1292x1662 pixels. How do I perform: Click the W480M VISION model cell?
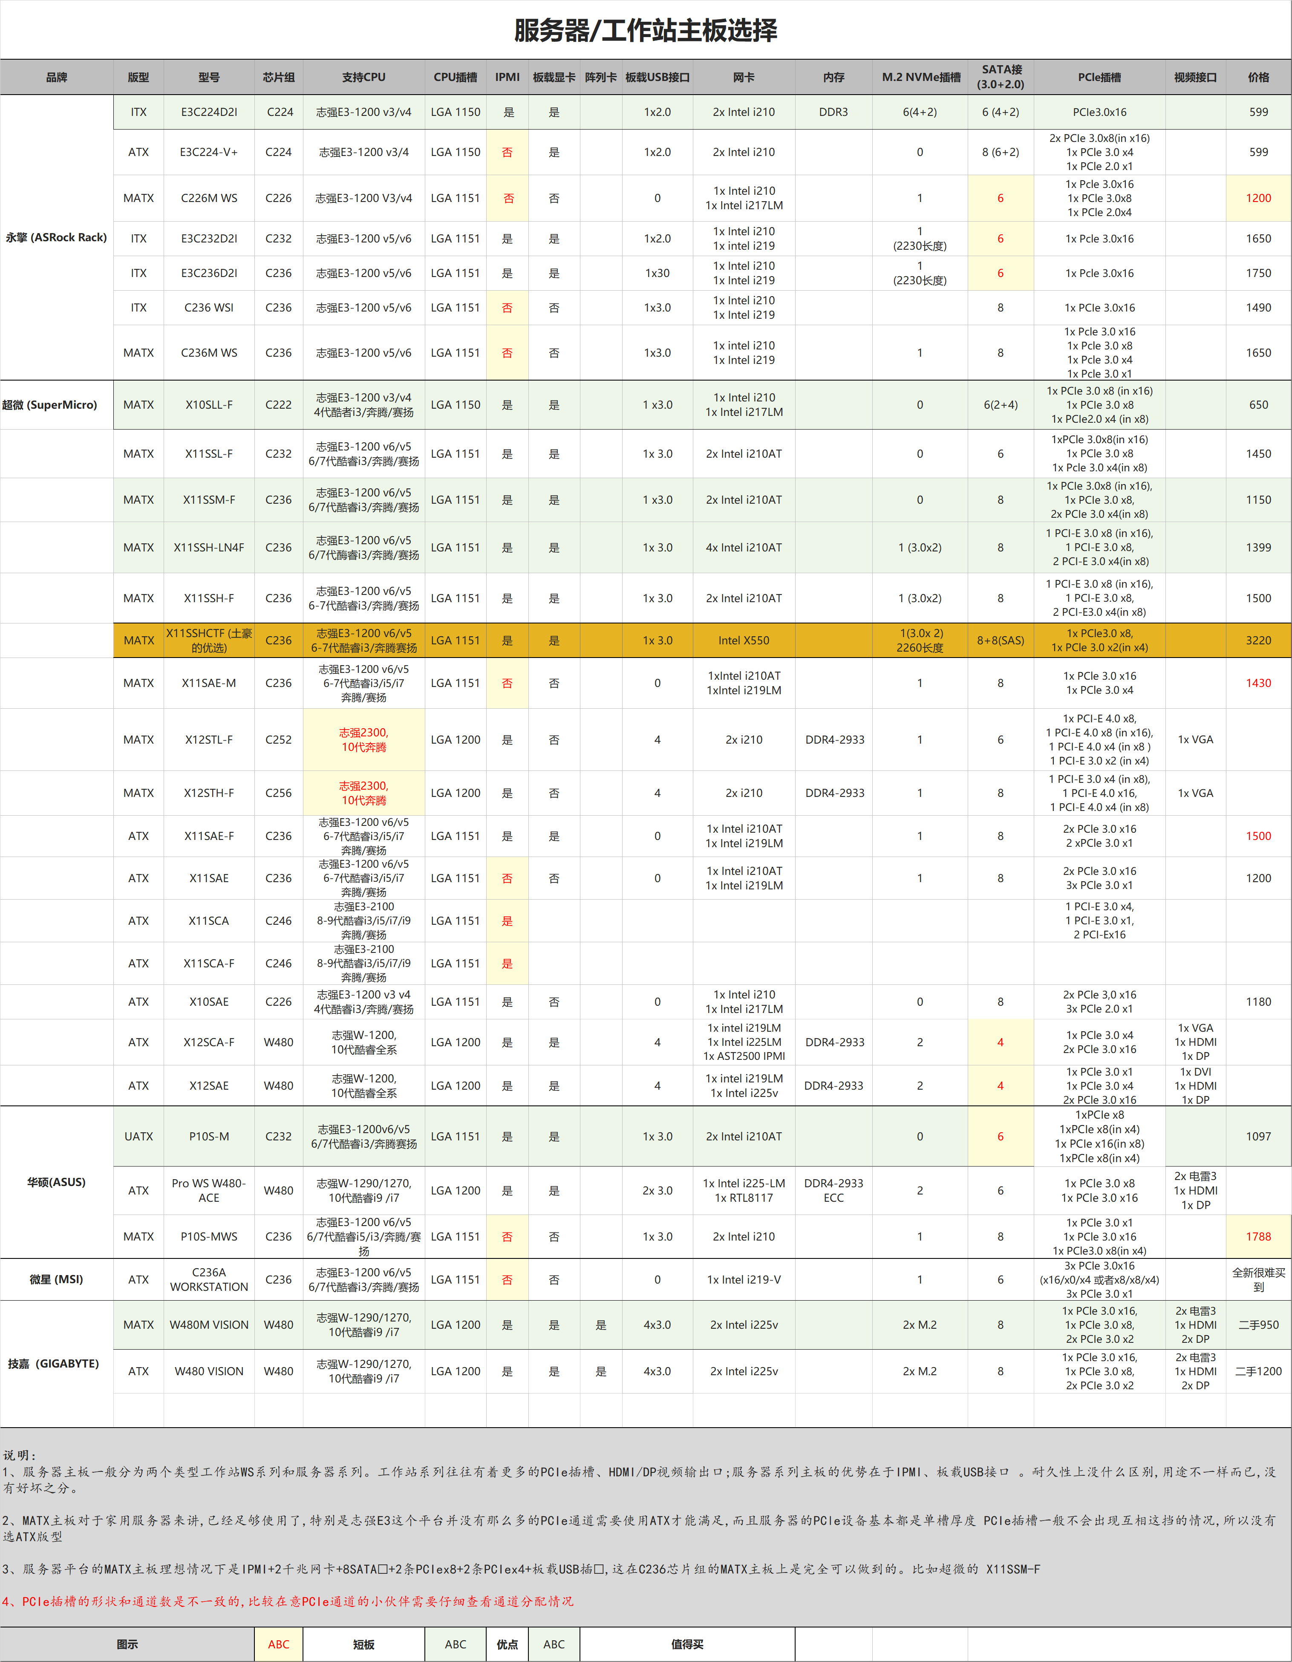pos(208,1325)
